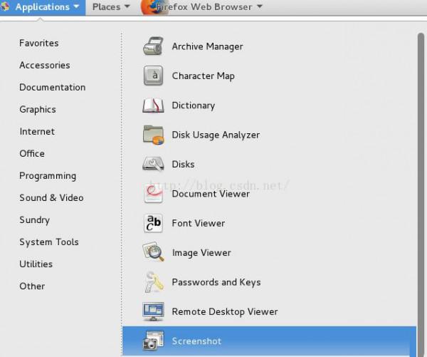This screenshot has height=357, width=427.
Task: Click the Remote Desktop Viewer icon
Action: click(154, 311)
